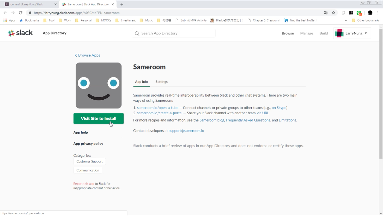Click the translate page icon
The image size is (383, 216).
point(326,13)
